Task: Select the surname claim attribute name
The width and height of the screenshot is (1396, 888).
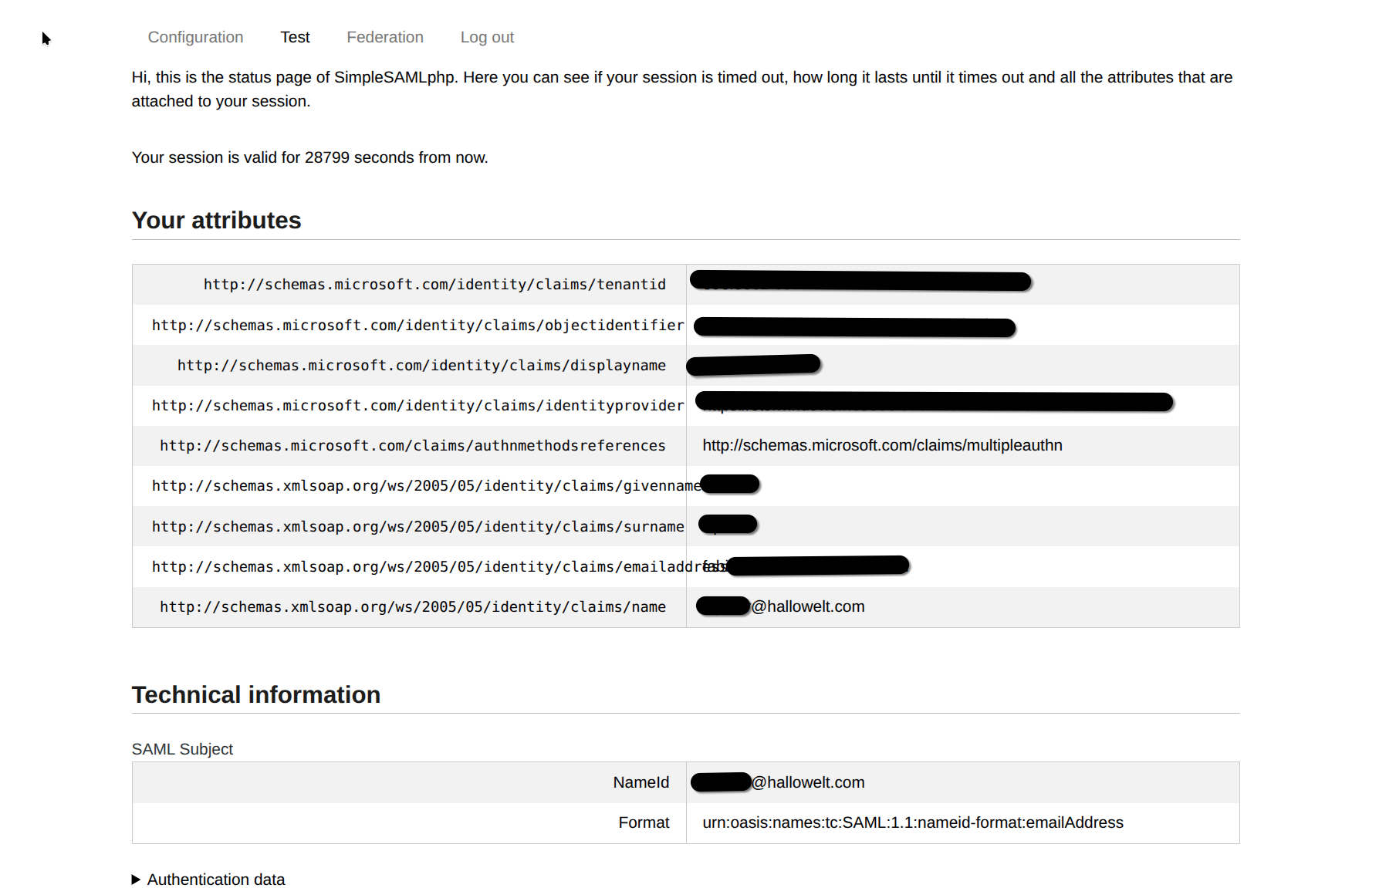Action: (417, 527)
